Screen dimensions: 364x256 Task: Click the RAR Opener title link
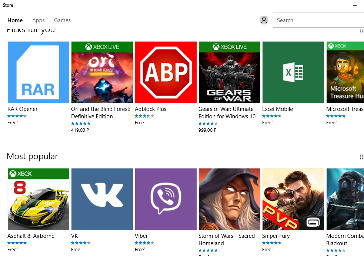click(x=23, y=109)
